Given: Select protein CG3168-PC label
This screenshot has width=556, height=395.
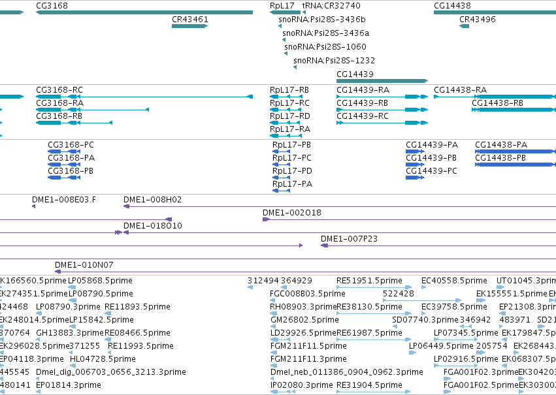Looking at the screenshot, I should (71, 145).
